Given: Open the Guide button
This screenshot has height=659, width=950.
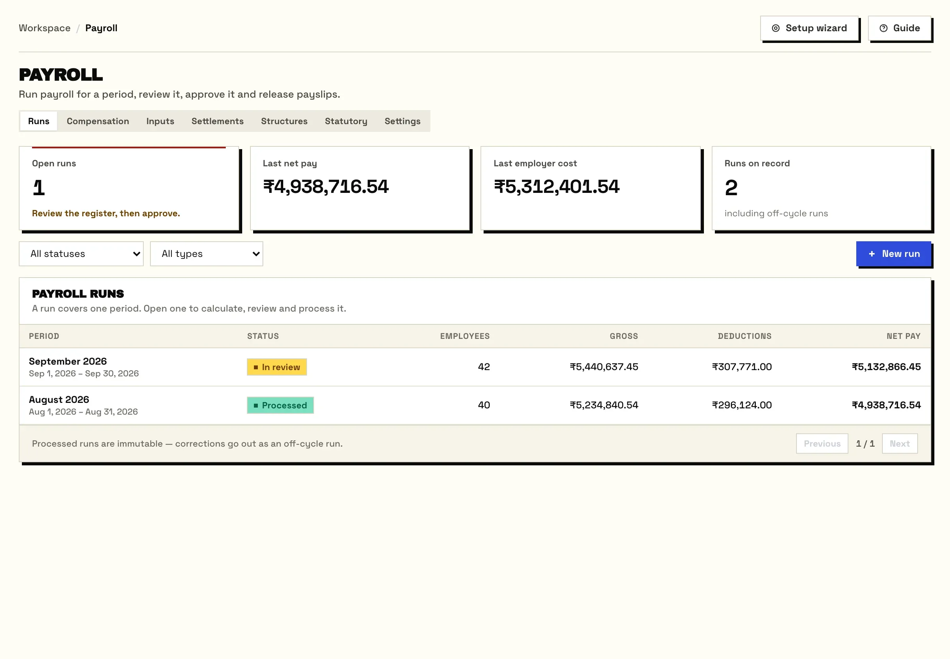Looking at the screenshot, I should 900,28.
